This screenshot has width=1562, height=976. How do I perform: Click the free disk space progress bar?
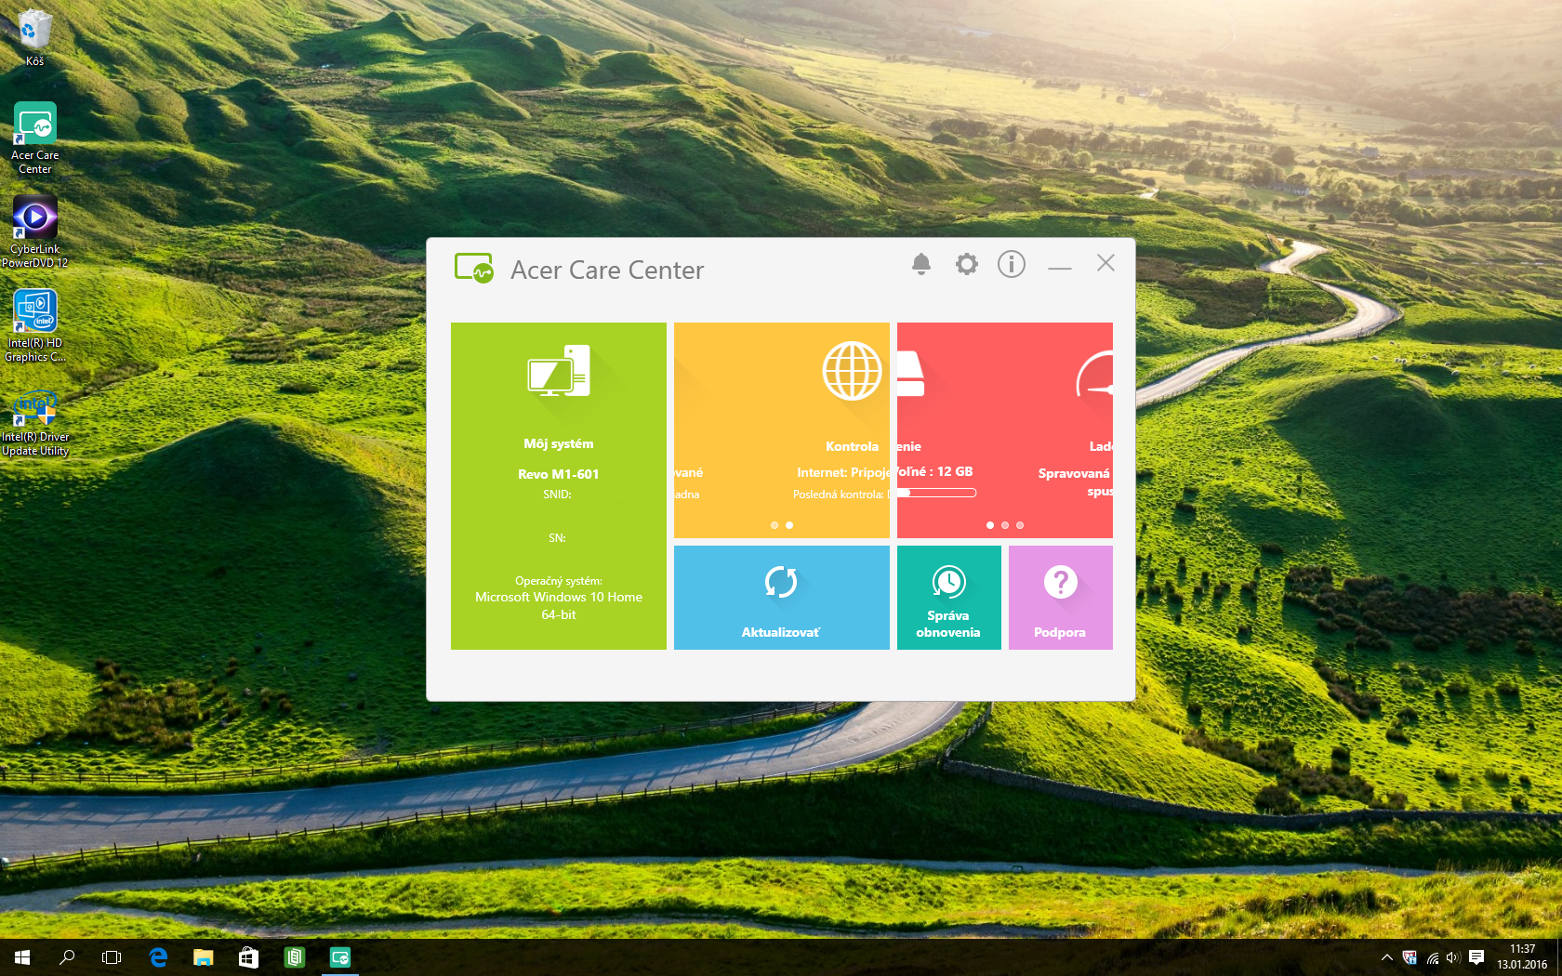(x=937, y=493)
